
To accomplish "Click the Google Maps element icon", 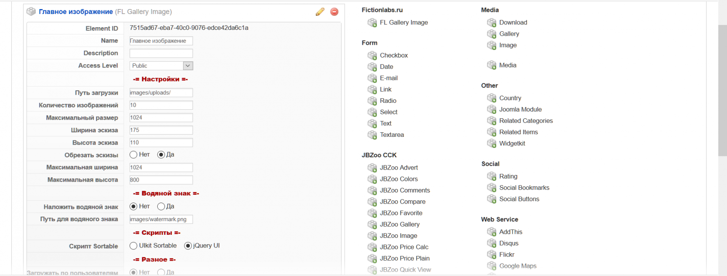I will tap(492, 266).
